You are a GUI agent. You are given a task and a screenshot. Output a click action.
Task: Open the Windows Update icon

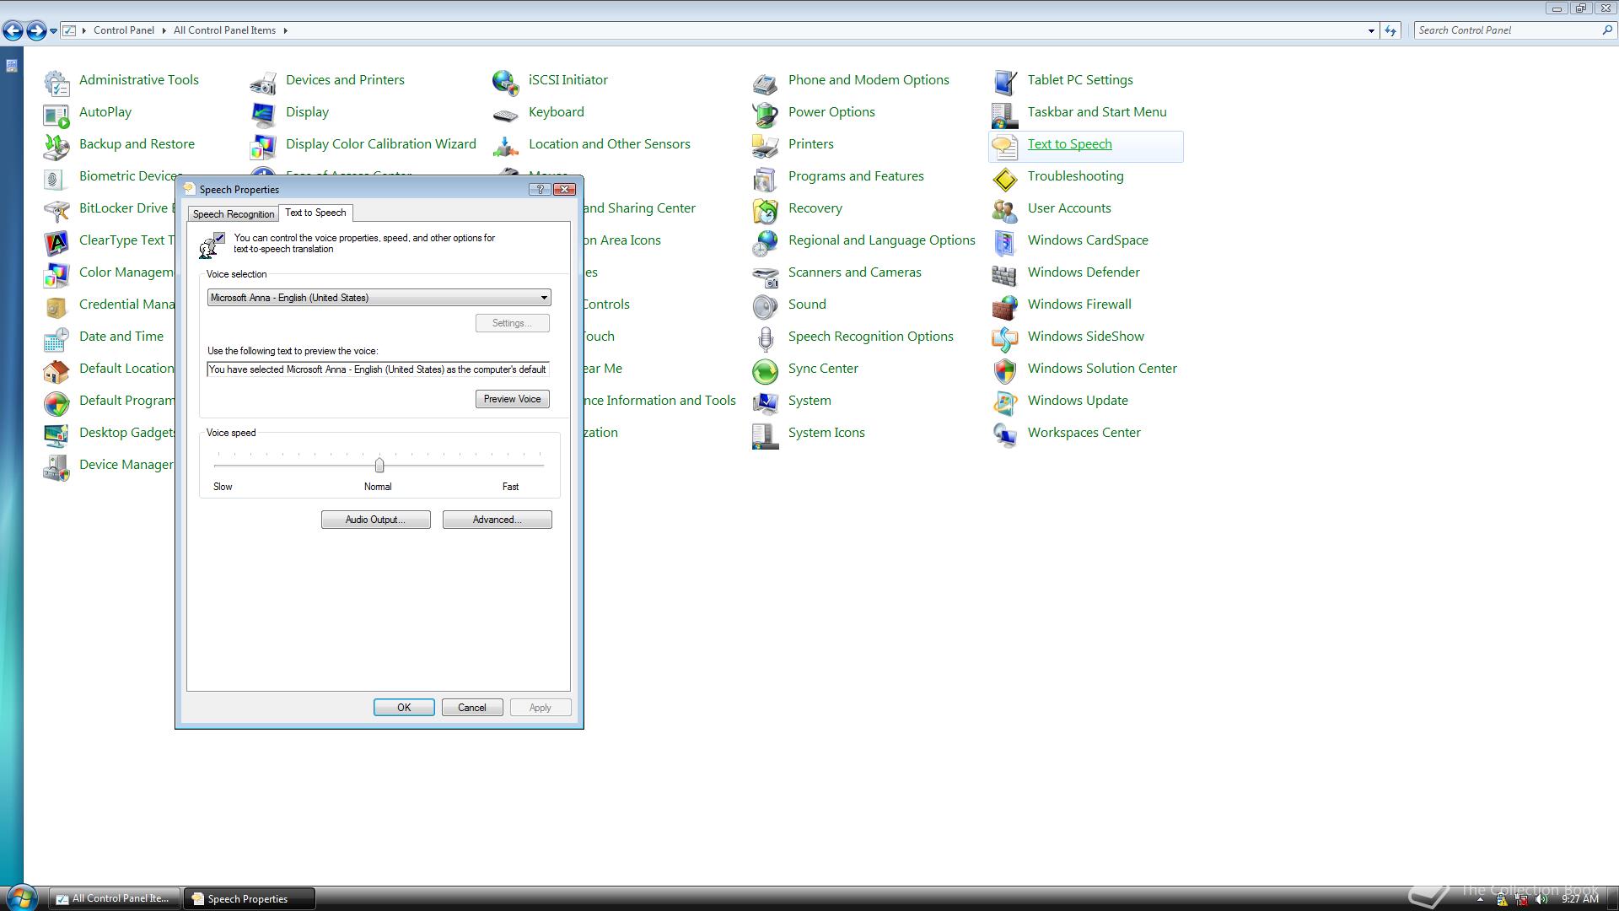1005,403
